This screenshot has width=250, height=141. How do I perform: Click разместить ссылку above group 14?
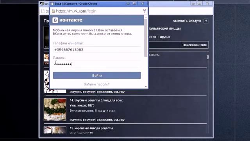pos(111,92)
